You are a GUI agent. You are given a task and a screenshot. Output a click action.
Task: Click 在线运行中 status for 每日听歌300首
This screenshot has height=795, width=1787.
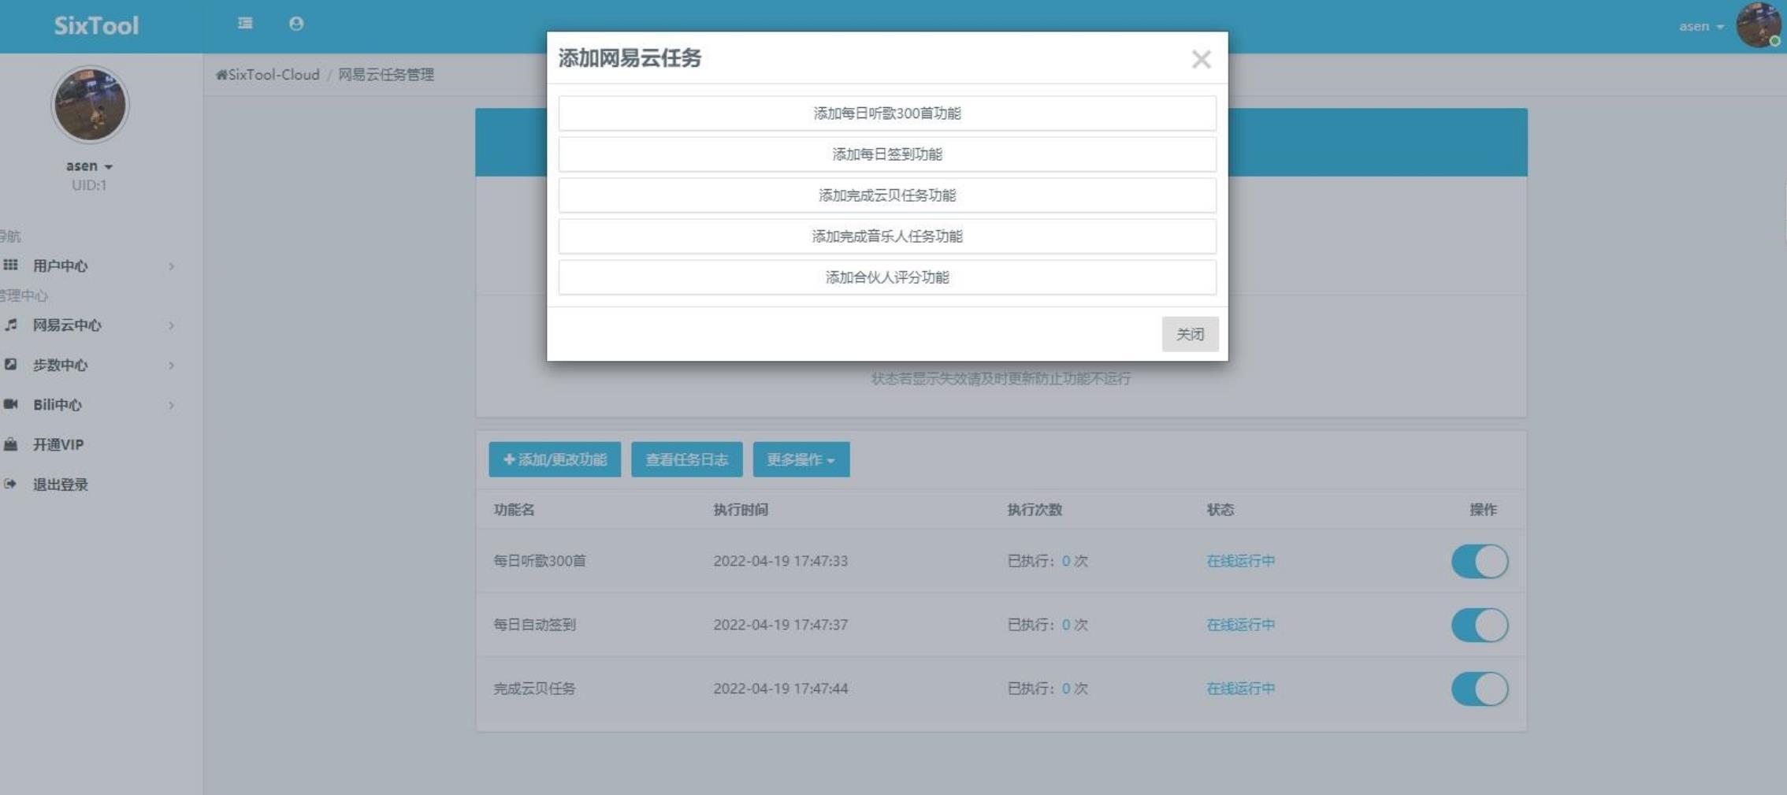click(x=1241, y=561)
